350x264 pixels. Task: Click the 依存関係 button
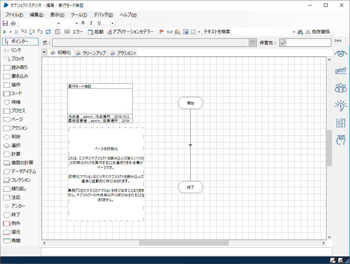(x=318, y=32)
